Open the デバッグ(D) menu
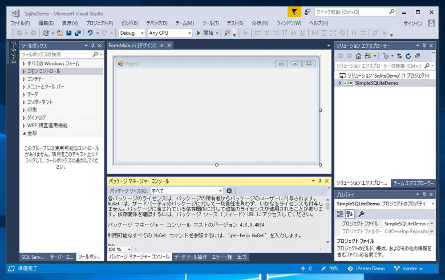 tap(157, 23)
